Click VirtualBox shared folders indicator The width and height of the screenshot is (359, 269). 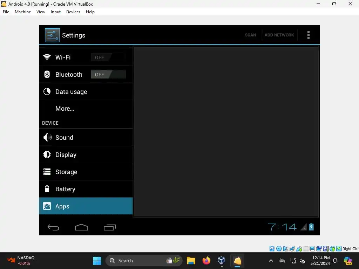(x=305, y=249)
